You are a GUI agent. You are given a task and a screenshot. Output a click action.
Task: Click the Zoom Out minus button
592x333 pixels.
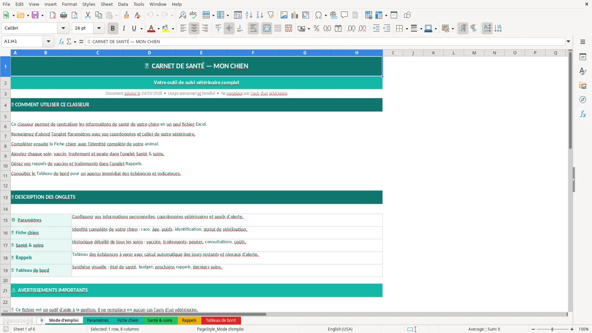pos(532,329)
